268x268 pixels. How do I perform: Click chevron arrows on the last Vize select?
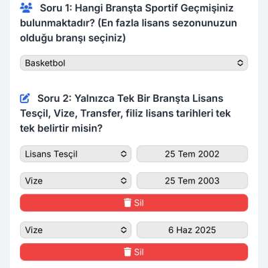click(x=123, y=230)
